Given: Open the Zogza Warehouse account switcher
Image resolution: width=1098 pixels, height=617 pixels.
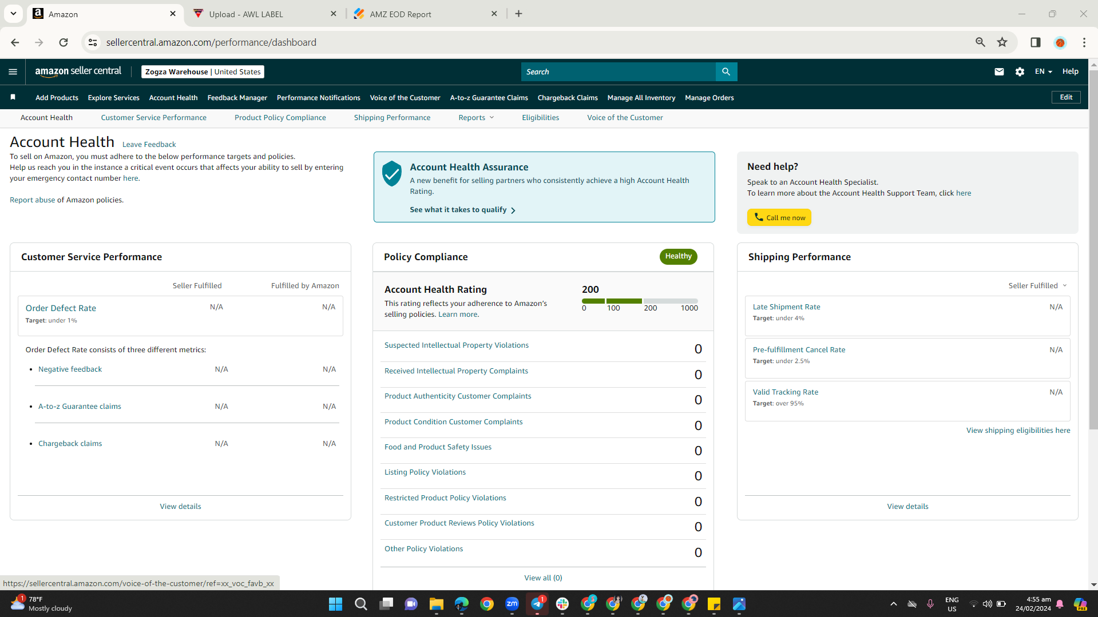Looking at the screenshot, I should pos(203,71).
